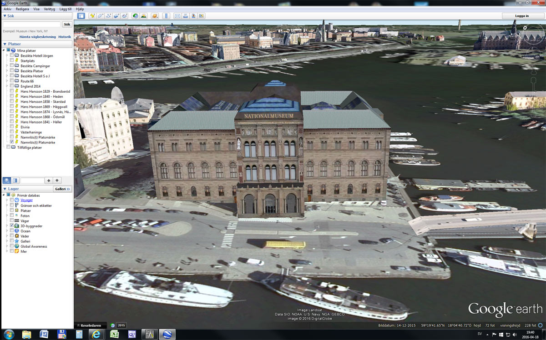Viewport: 546px width, 340px height.
Task: Click the email envelope icon in toolbar
Action: pos(178,16)
